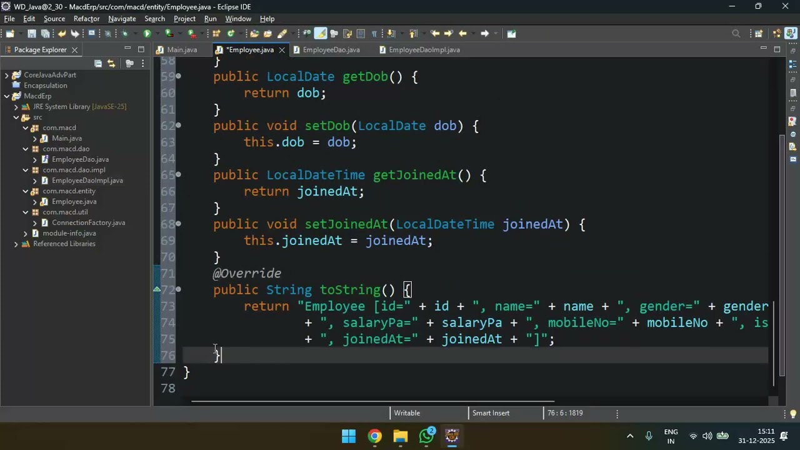Click the Toggle Mark Occurrences highlighter icon
Viewport: 800px width, 450px height.
pyautogui.click(x=320, y=33)
